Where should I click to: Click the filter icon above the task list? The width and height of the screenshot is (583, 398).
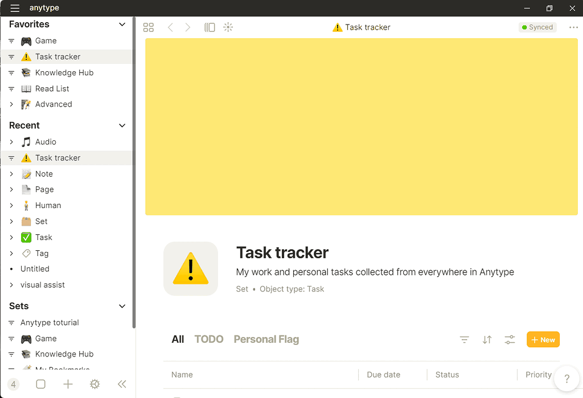(465, 339)
